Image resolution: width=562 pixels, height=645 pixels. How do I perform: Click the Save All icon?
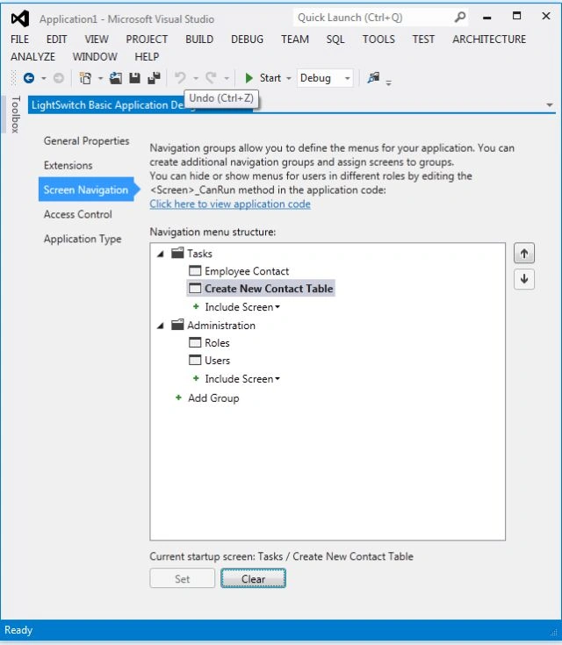click(x=154, y=78)
